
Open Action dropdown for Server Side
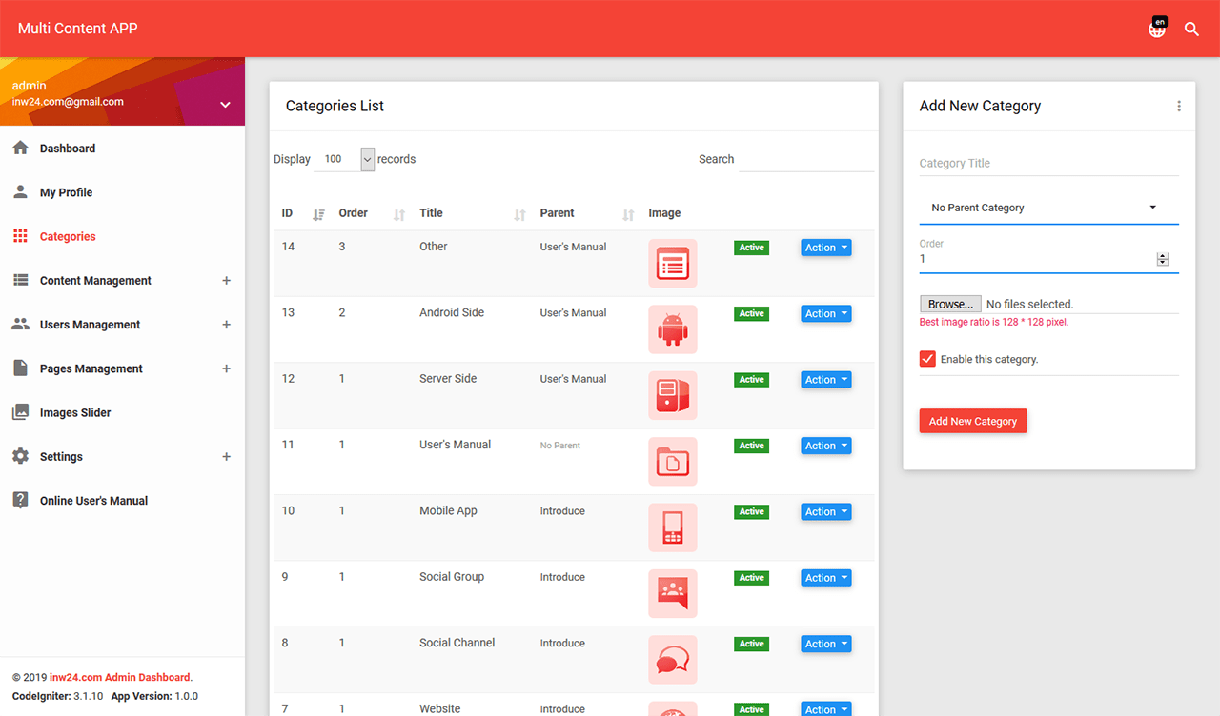tap(825, 380)
